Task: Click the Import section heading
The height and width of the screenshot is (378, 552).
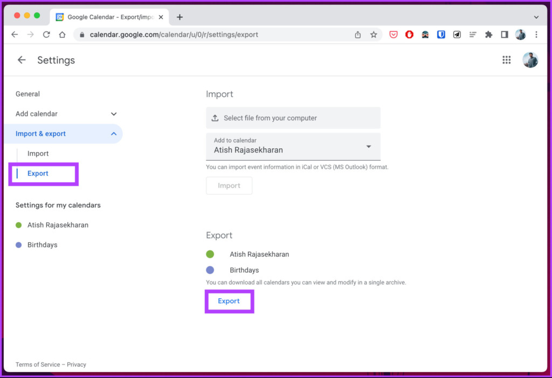Action: click(x=219, y=94)
